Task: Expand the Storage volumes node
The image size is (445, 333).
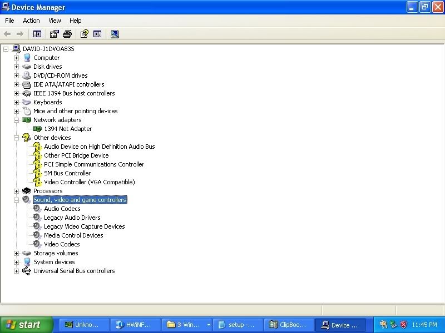Action: click(x=17, y=253)
